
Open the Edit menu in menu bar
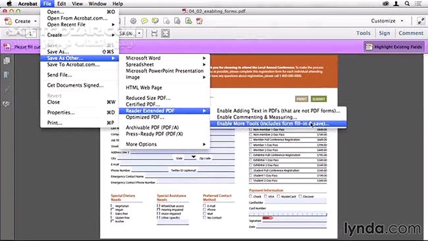[x=61, y=3]
